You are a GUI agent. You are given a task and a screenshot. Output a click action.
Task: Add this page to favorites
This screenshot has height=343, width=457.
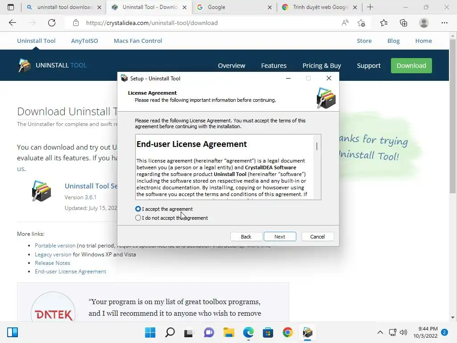[361, 23]
